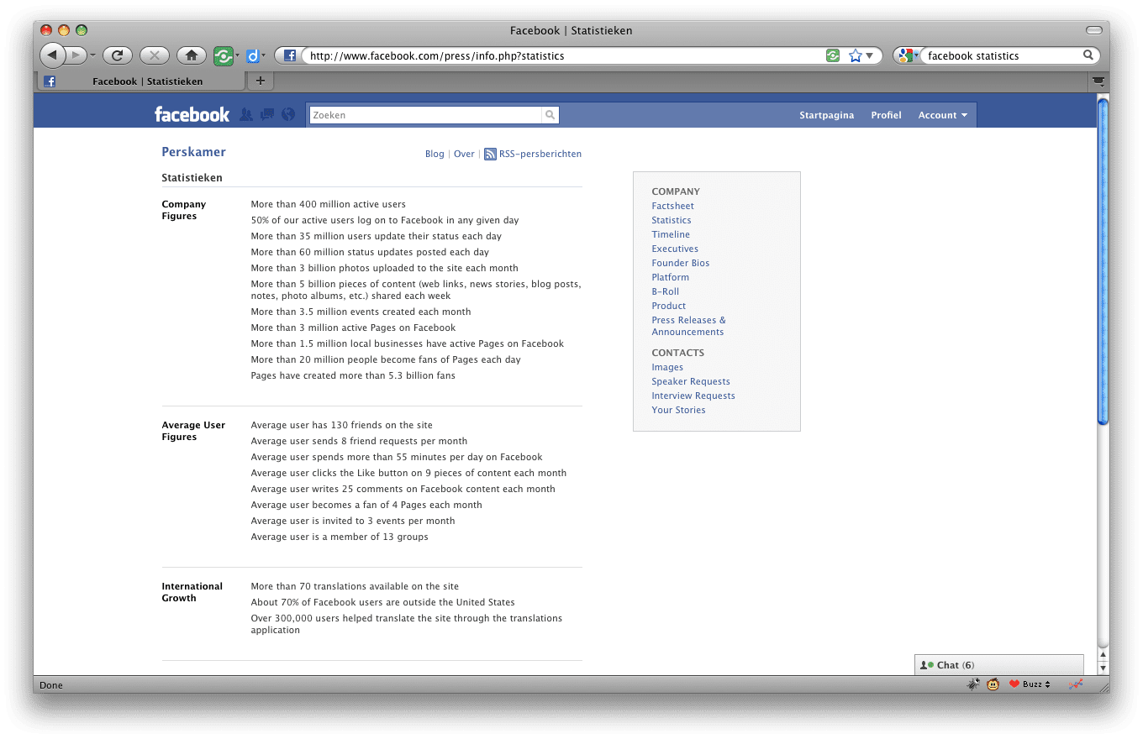
Task: Click the Greasemonkey monkey face icon
Action: point(993,684)
